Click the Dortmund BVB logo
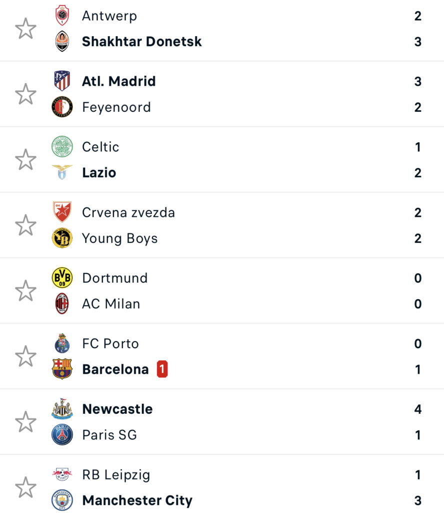The image size is (444, 513). point(62,278)
